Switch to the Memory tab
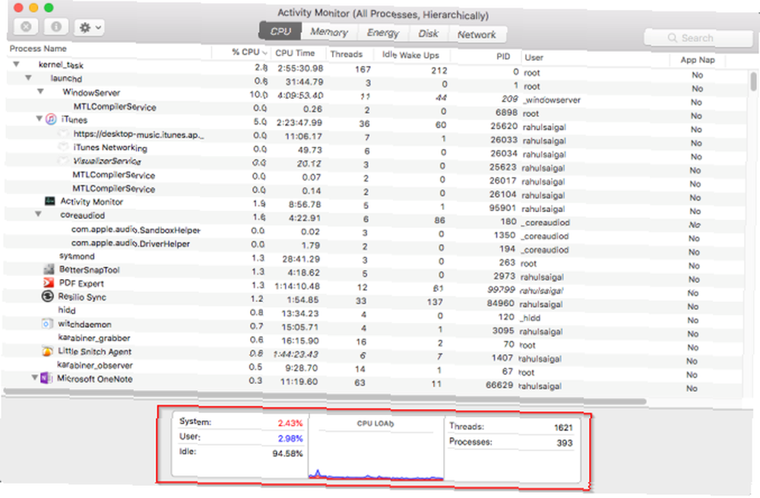 point(329,32)
